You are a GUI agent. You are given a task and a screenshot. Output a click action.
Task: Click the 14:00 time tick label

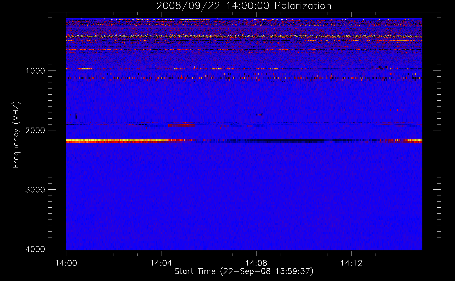click(x=66, y=263)
